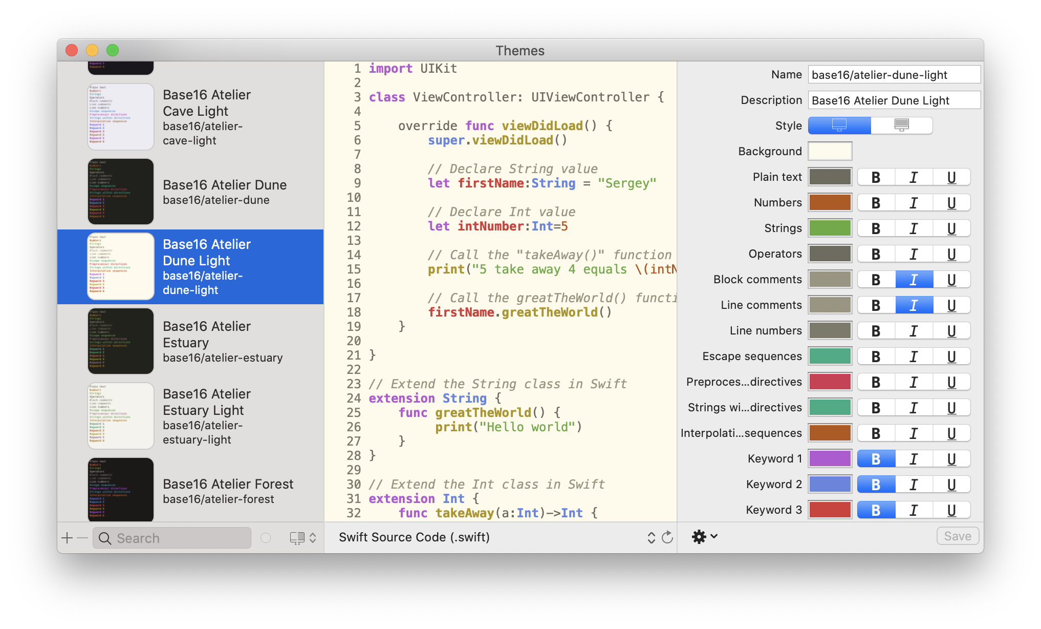
Task: Click the Description text field
Action: pos(894,100)
